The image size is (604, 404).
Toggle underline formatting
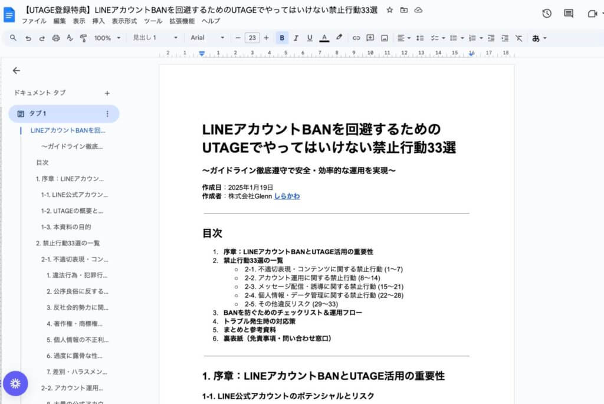coord(310,38)
